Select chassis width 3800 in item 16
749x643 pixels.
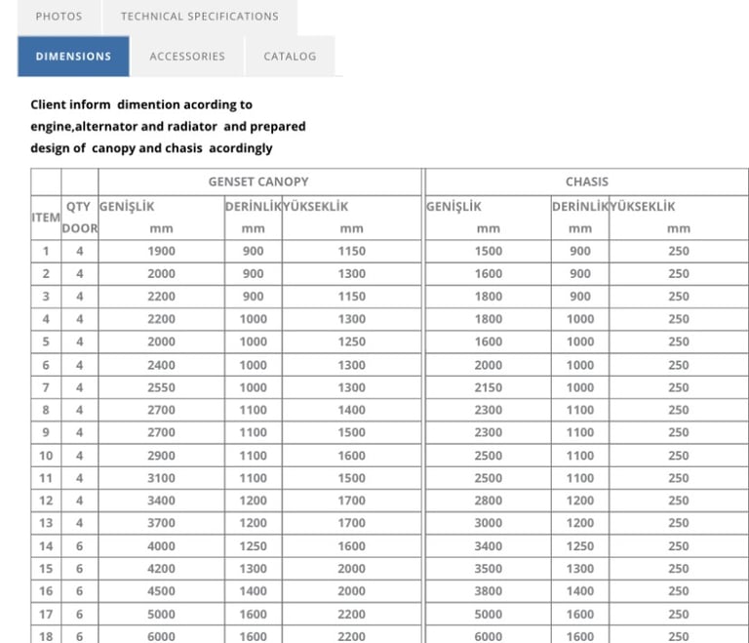pyautogui.click(x=489, y=591)
